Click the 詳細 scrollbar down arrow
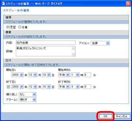Viewport: 132px width, 121px height. (x=73, y=54)
